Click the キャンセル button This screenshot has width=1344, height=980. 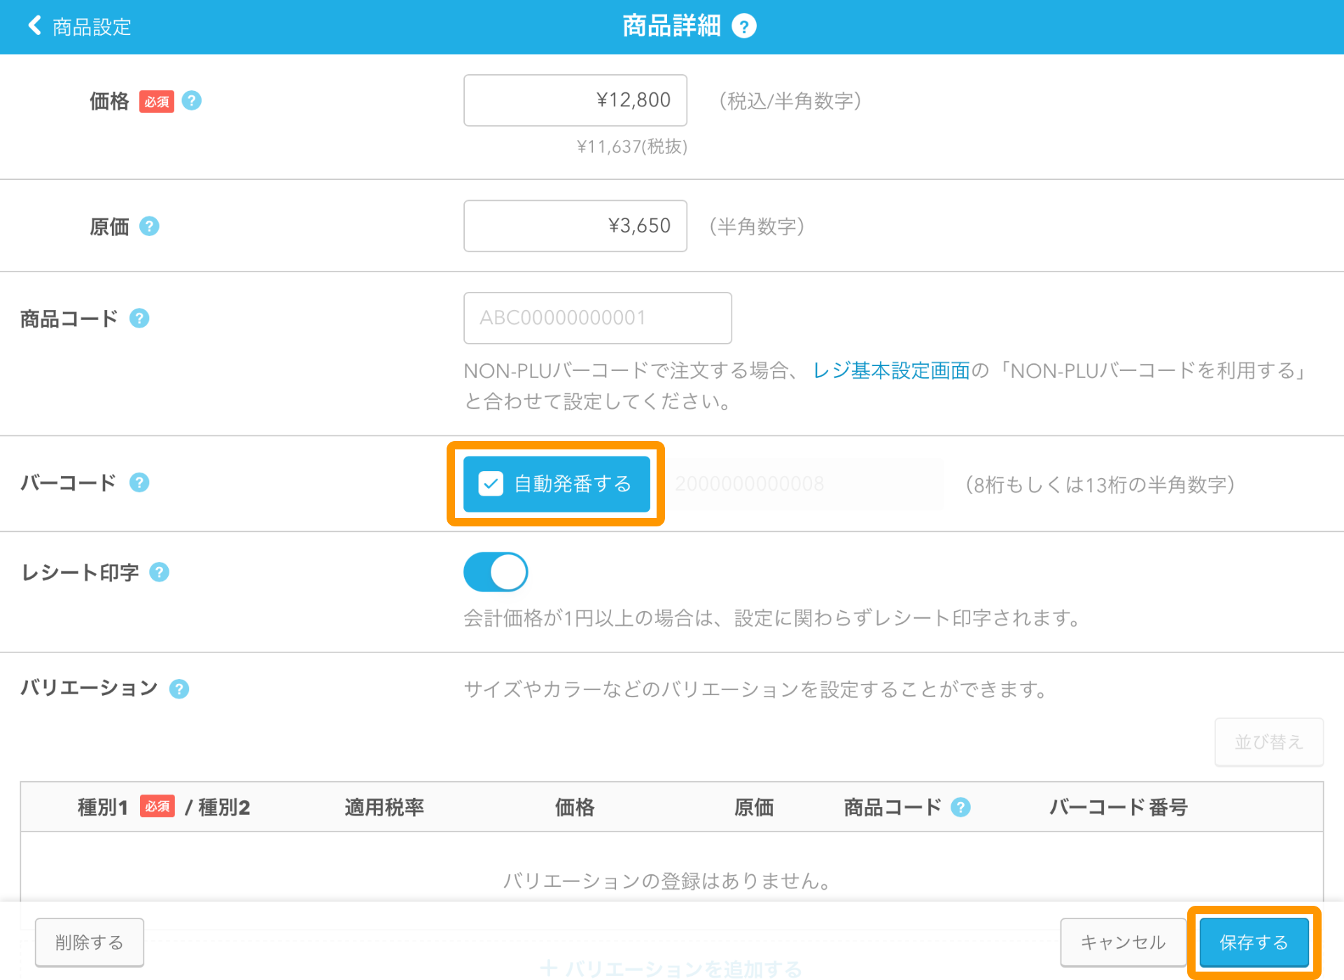1123,942
